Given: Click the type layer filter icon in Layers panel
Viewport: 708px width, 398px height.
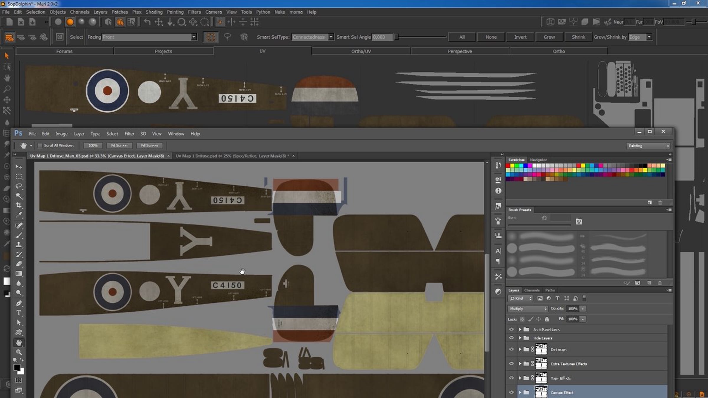Looking at the screenshot, I should coord(558,298).
